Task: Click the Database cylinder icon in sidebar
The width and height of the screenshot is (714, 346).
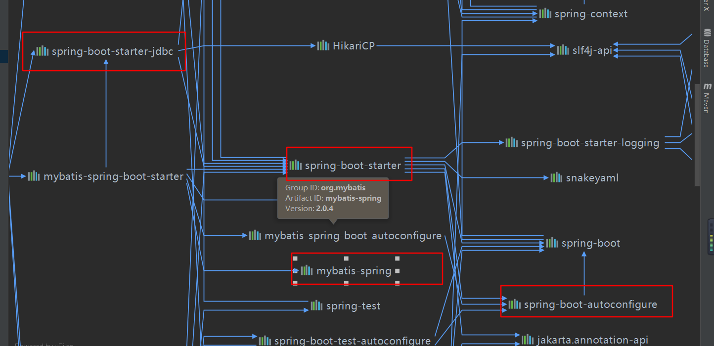Action: [x=707, y=33]
